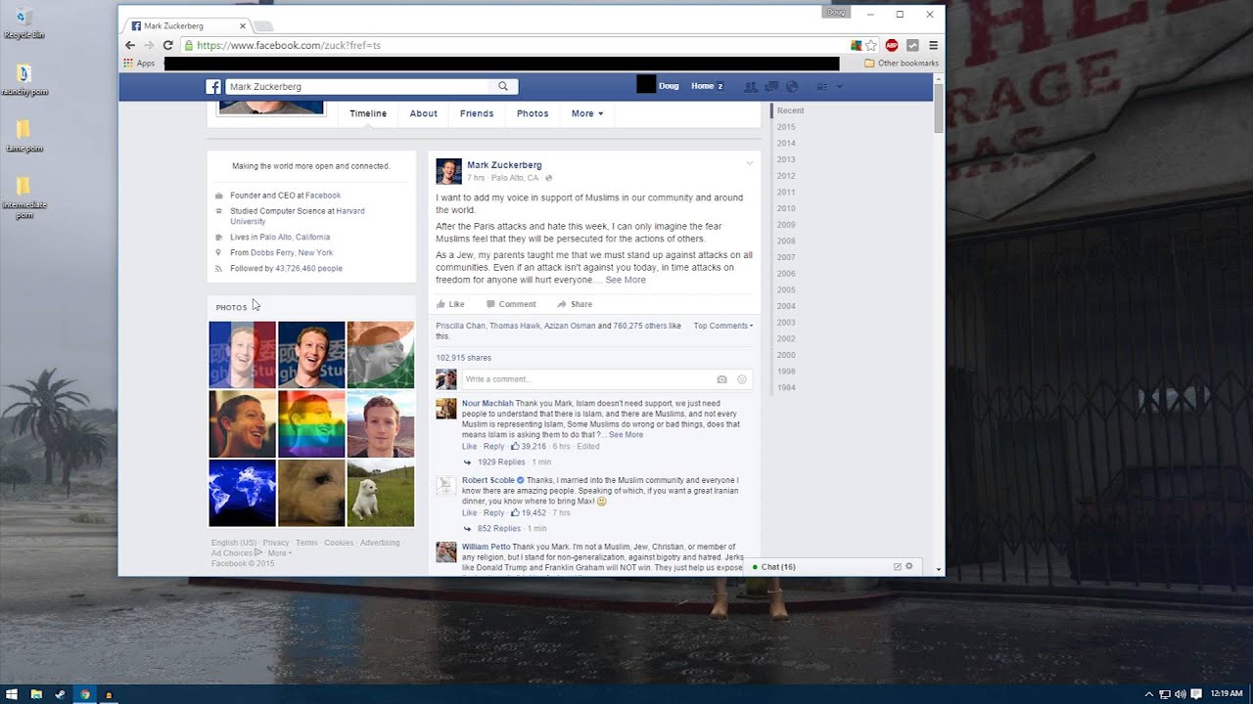This screenshot has height=704, width=1253.
Task: Expand the More dropdown in profile tabs
Action: tap(587, 113)
